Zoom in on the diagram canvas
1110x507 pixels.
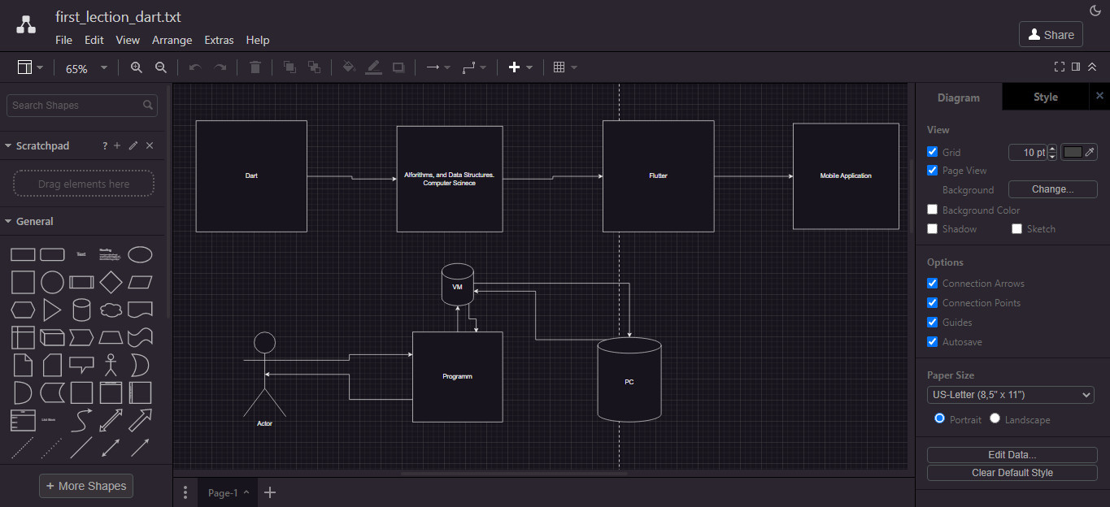click(x=137, y=67)
